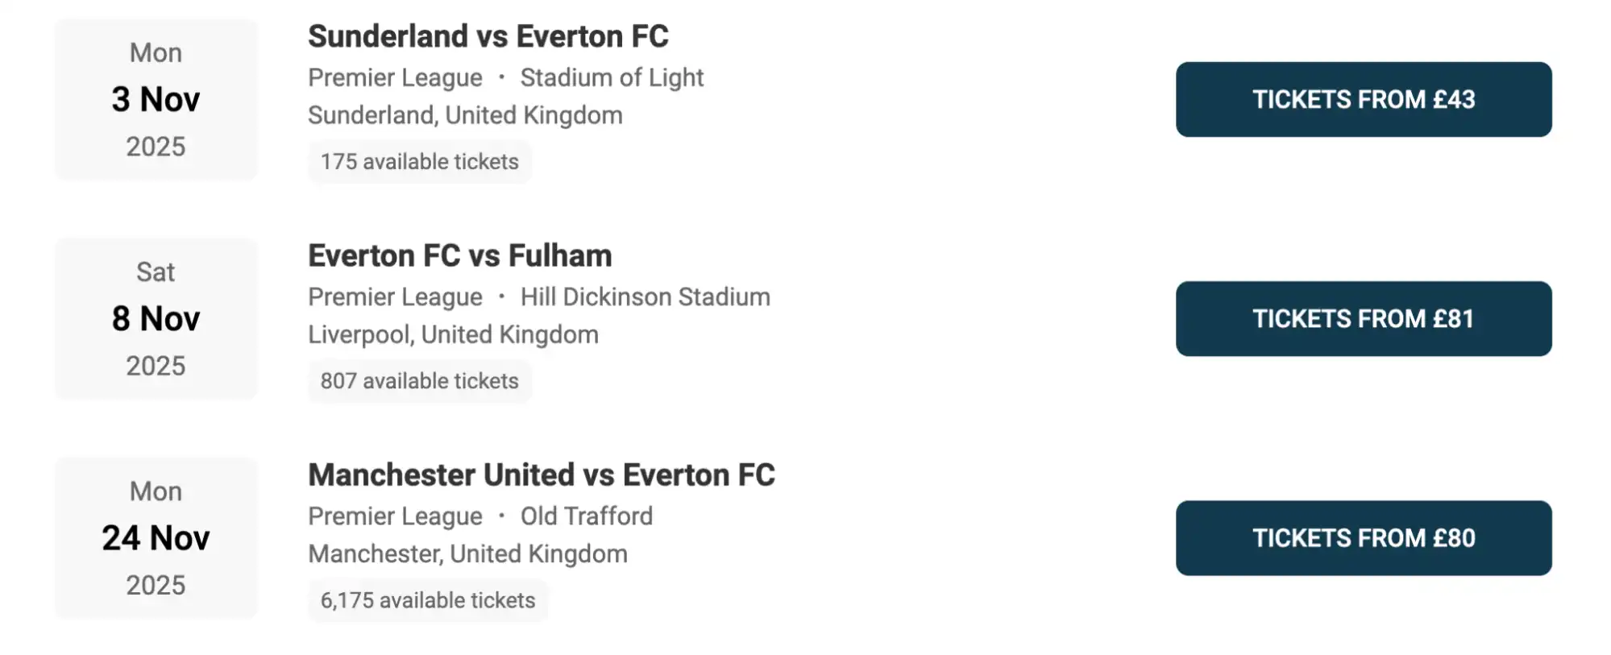Click the 6,175 available tickets badge
The height and width of the screenshot is (655, 1611).
pyautogui.click(x=427, y=600)
